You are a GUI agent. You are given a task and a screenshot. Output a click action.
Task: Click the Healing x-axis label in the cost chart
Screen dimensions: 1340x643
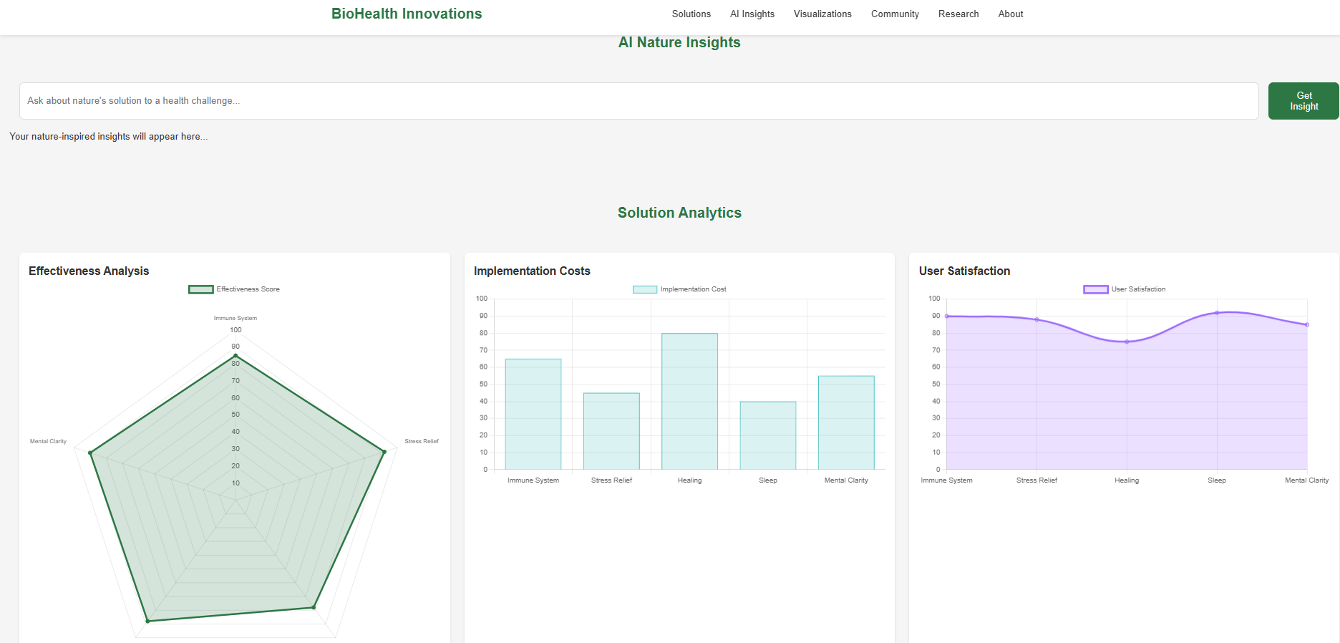[x=689, y=480]
